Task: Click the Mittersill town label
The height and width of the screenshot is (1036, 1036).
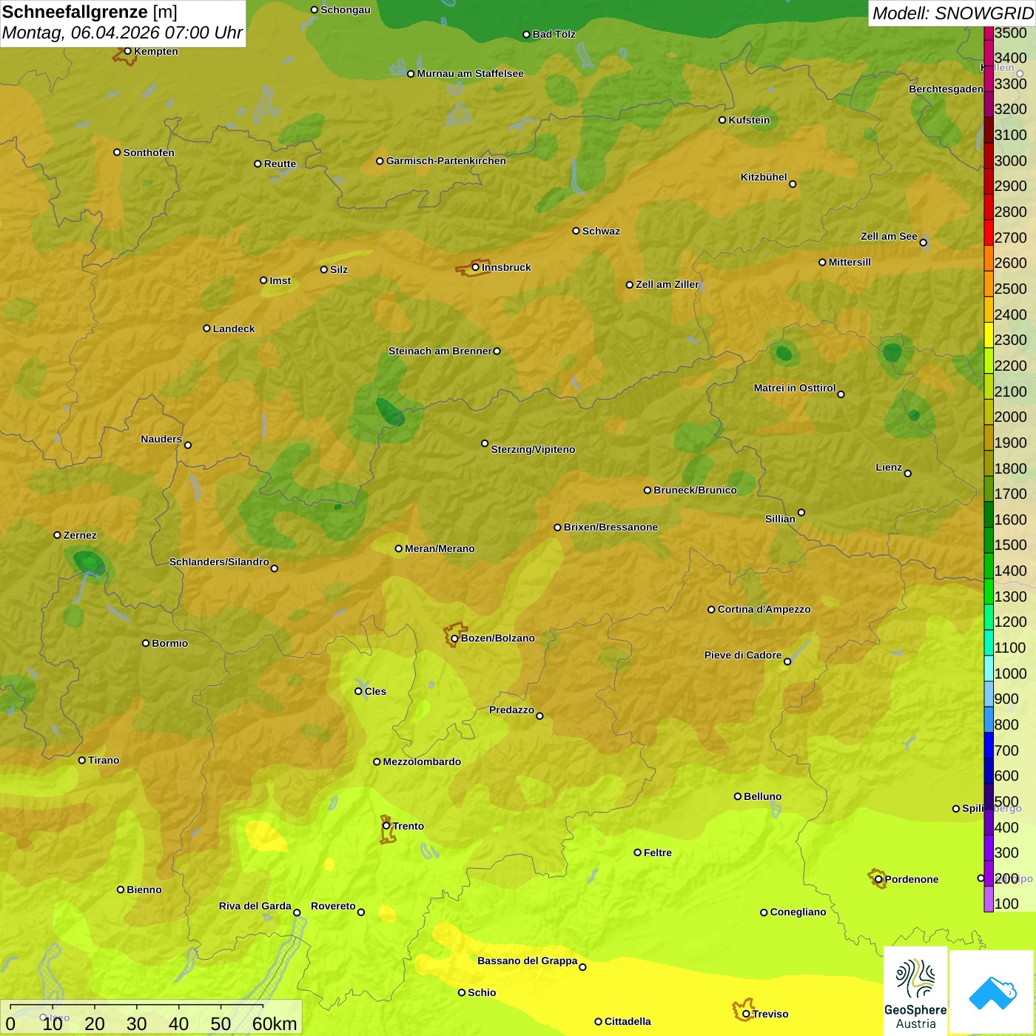Action: [x=850, y=262]
